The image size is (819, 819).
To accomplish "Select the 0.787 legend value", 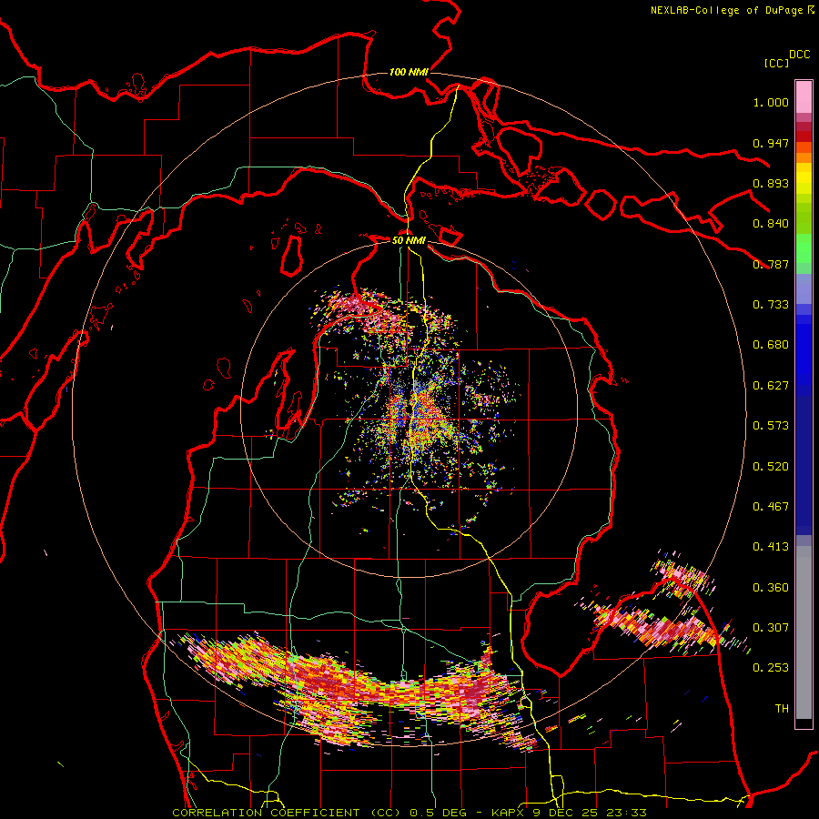I will (771, 264).
